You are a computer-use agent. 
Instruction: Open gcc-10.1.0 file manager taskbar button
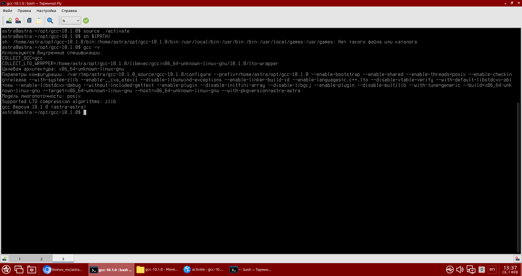click(x=157, y=269)
